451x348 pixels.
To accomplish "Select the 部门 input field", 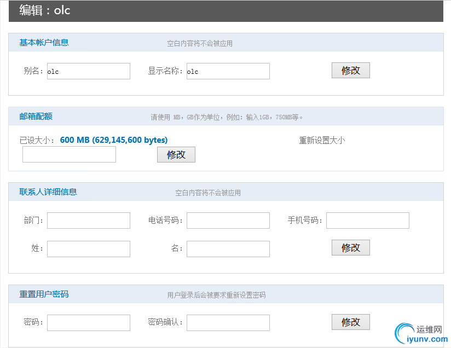I will click(x=89, y=221).
